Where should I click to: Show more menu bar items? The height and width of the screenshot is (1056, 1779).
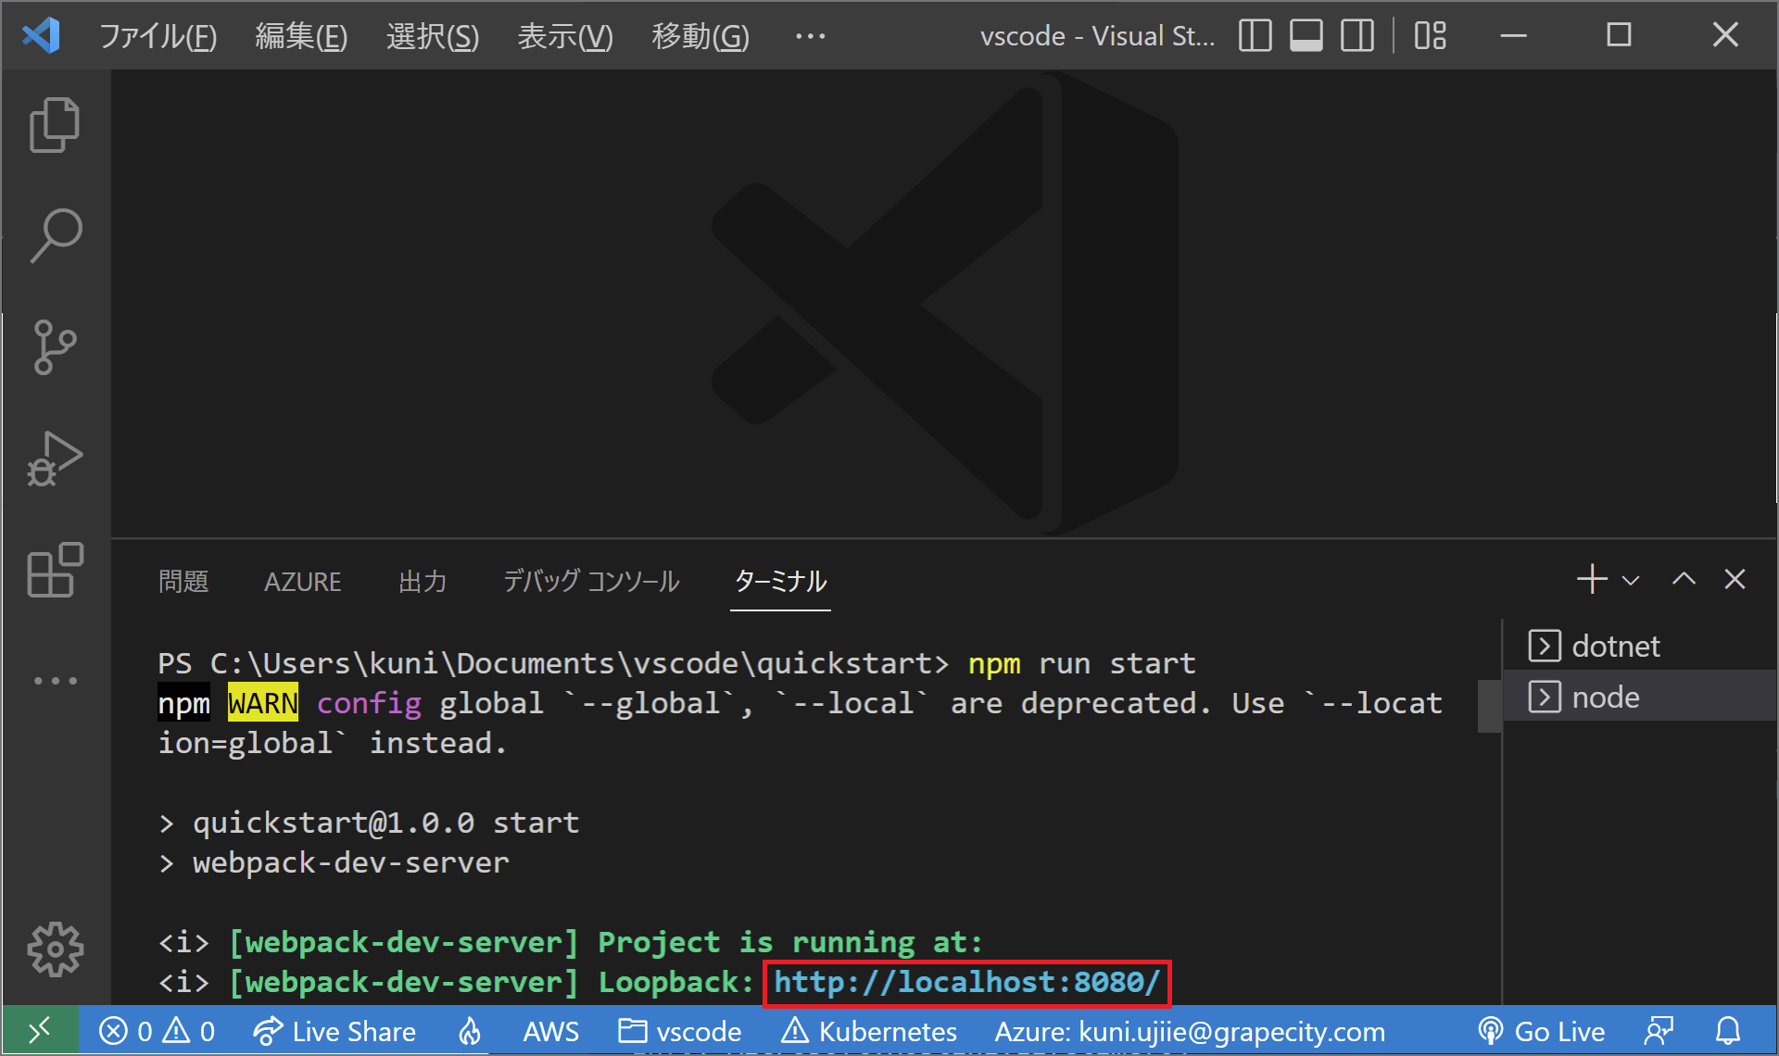click(x=810, y=36)
